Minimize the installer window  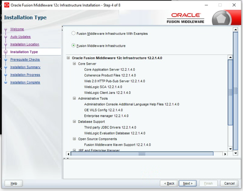206,5
